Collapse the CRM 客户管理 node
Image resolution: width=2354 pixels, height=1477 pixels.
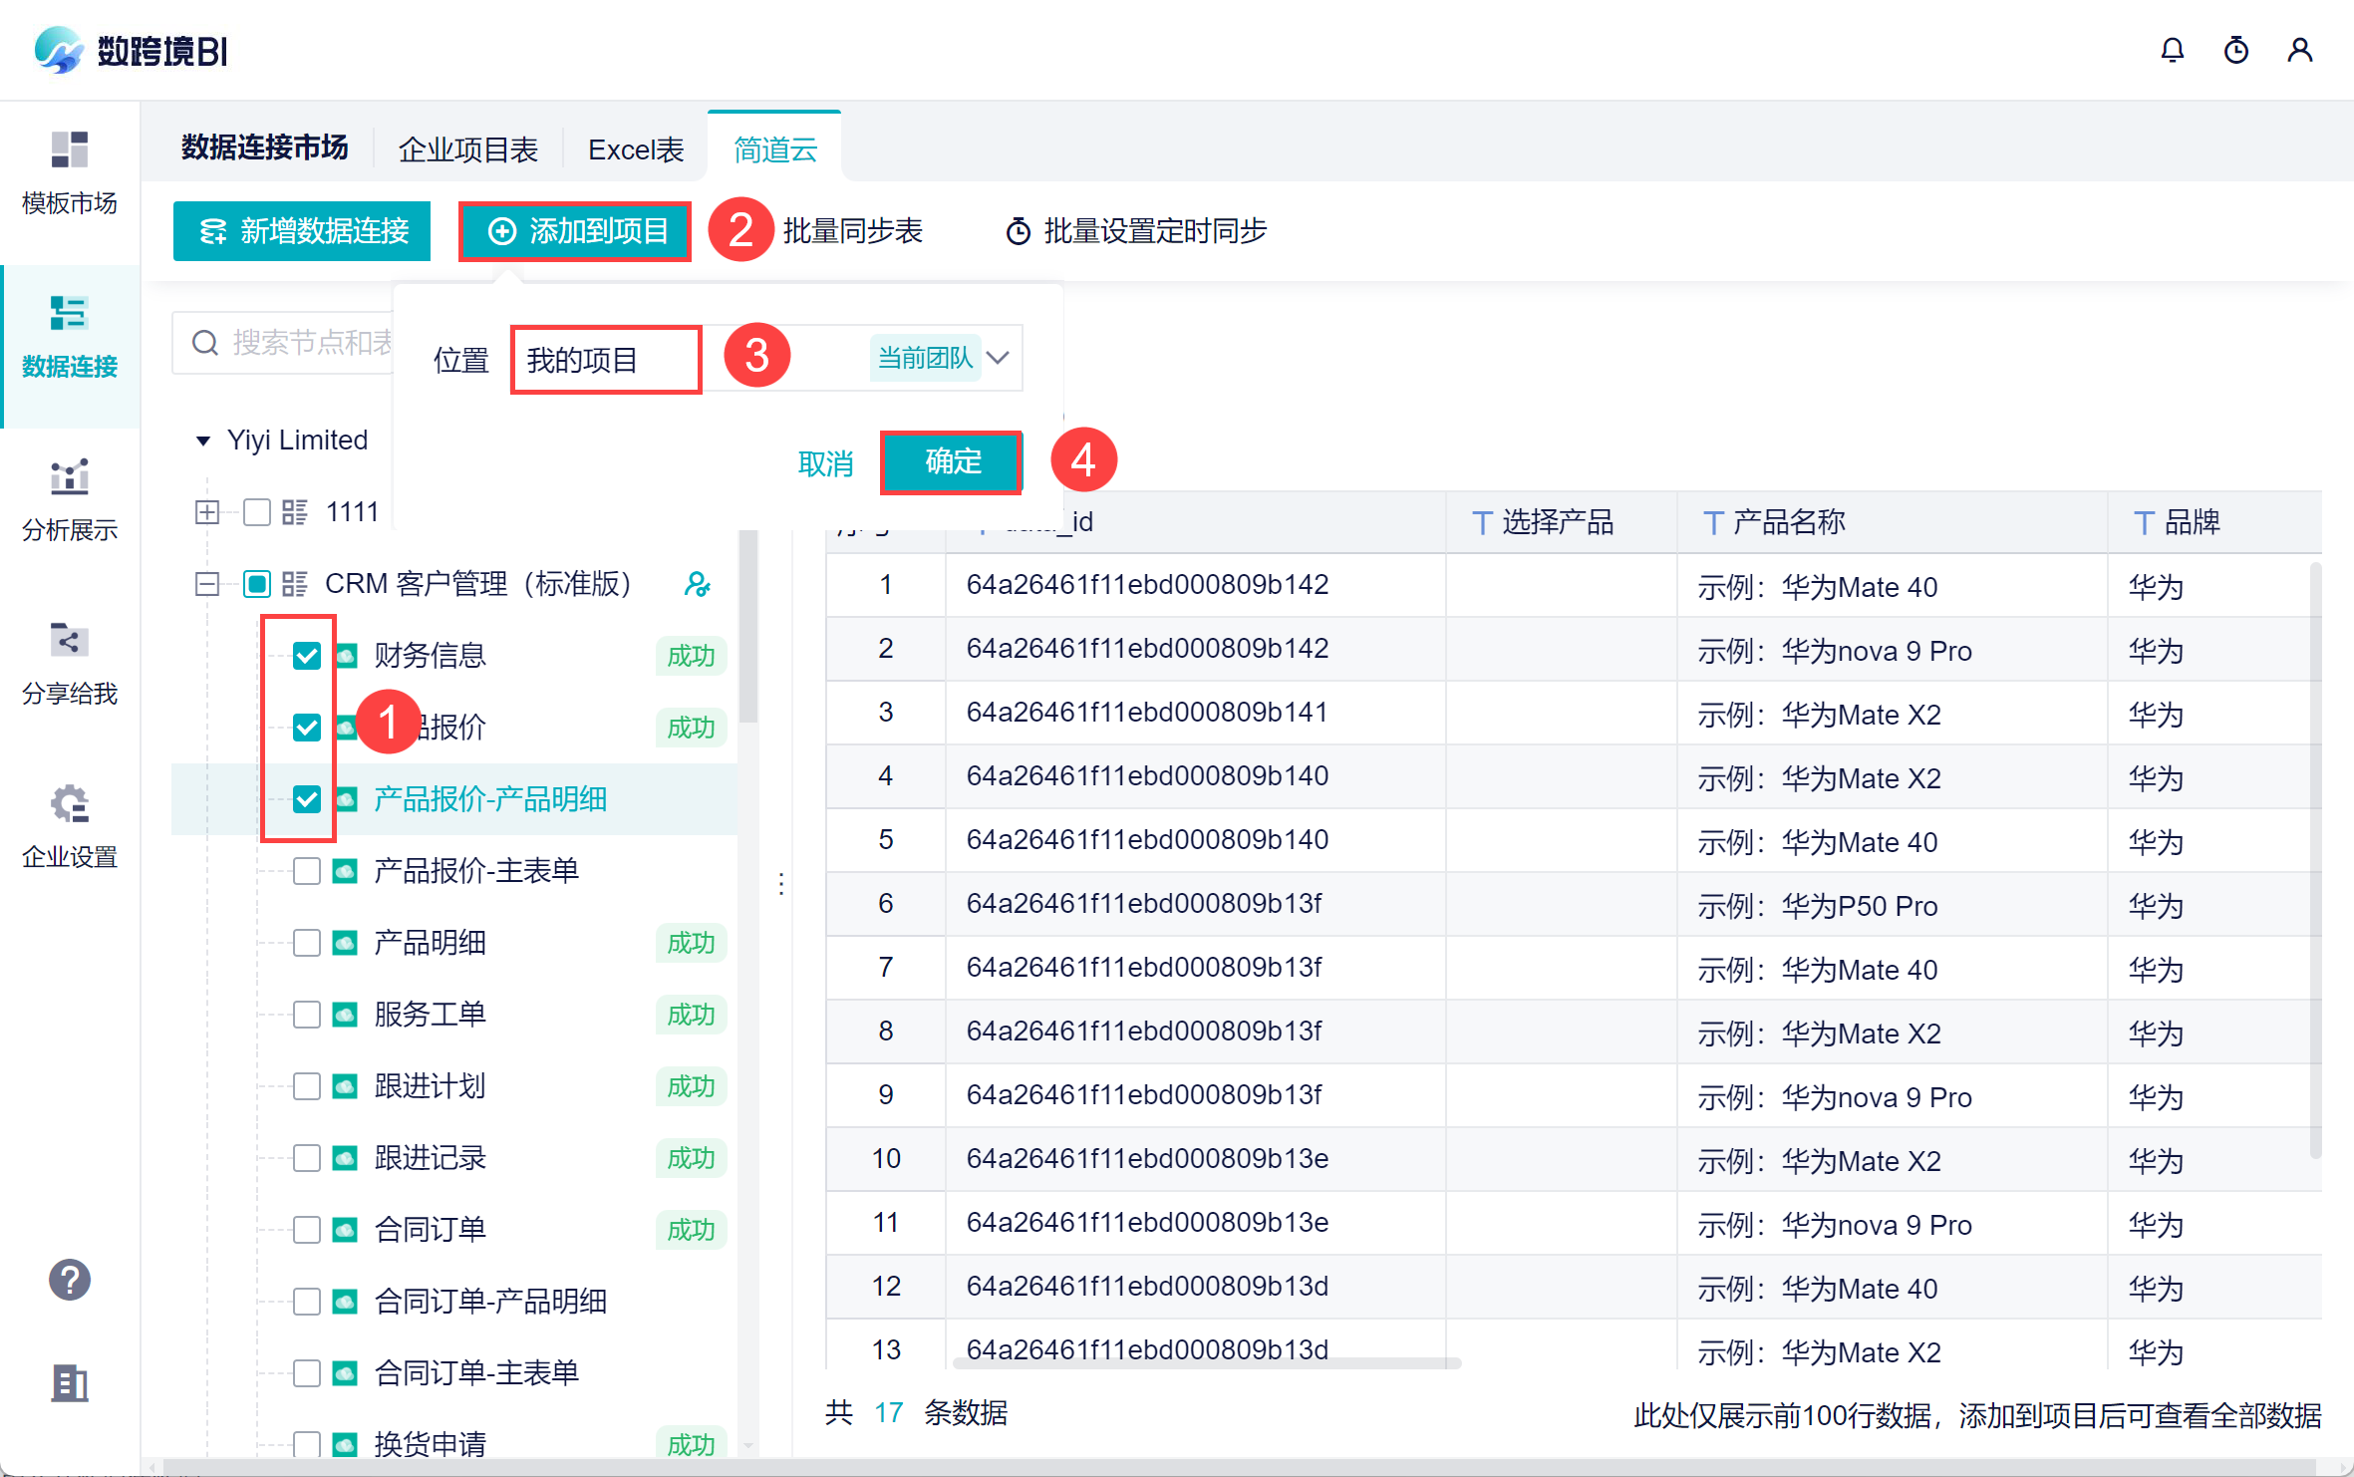[207, 584]
